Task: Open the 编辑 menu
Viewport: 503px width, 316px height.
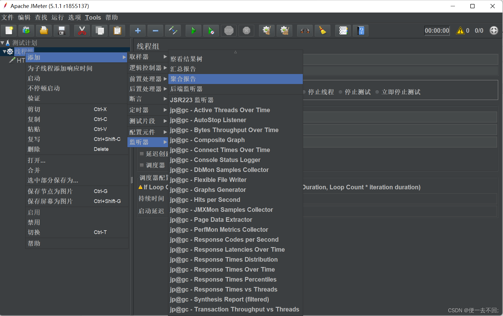Action: [24, 17]
